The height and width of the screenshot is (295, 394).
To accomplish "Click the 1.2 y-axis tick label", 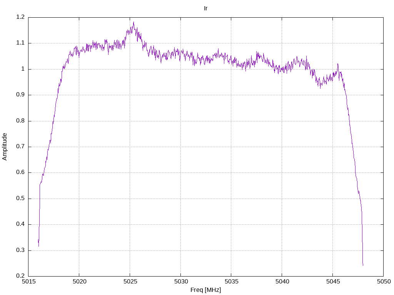I will point(20,17).
